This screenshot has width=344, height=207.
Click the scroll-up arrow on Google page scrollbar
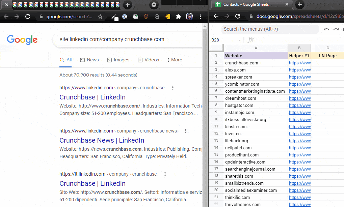(x=205, y=26)
